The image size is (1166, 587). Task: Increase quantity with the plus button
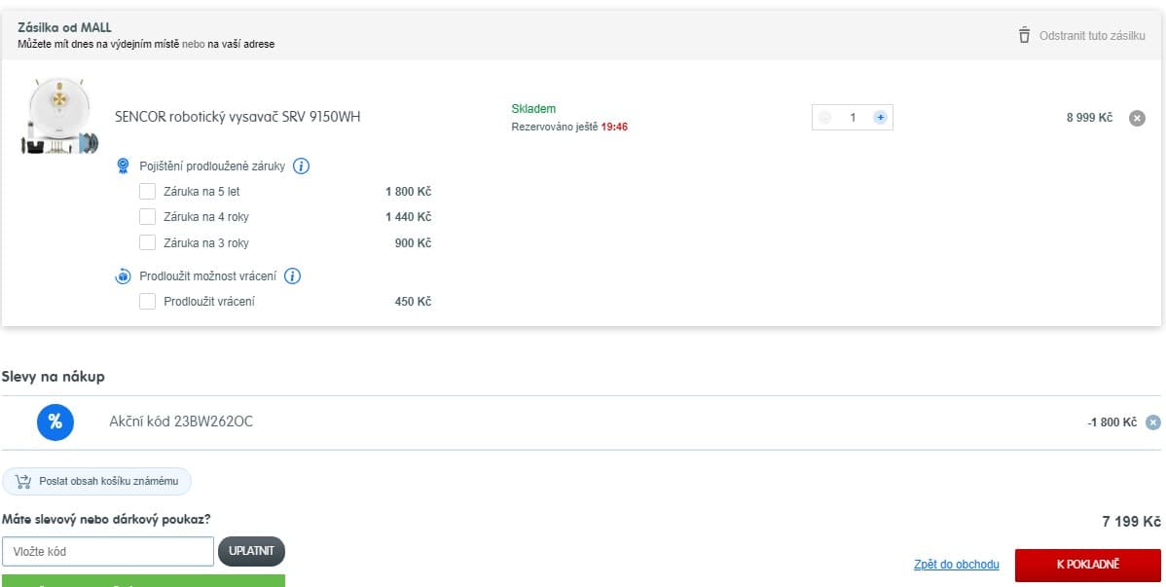pos(881,118)
